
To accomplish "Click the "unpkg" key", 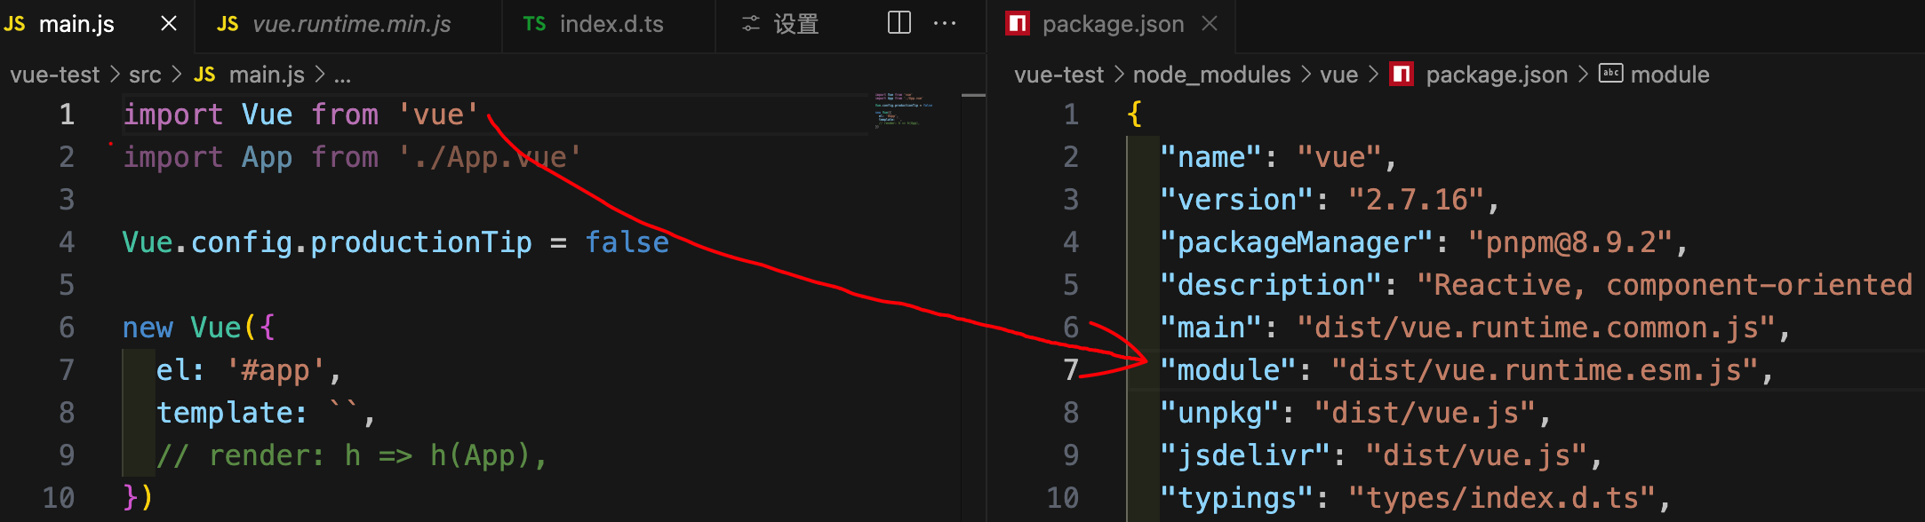I will (x=1219, y=413).
